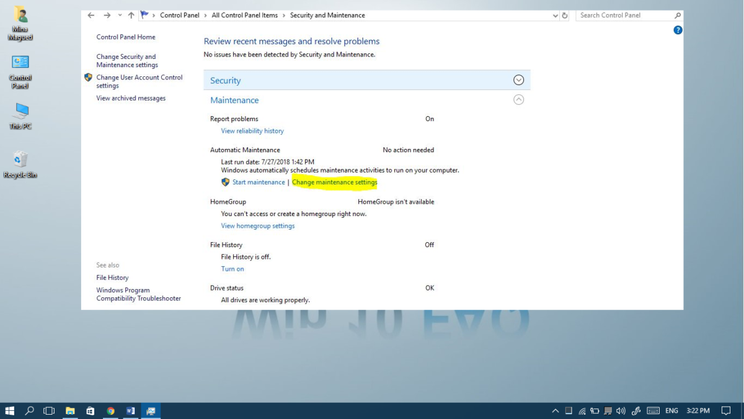744x419 pixels.
Task: Click inside the Search Control Panel field
Action: tap(620, 15)
